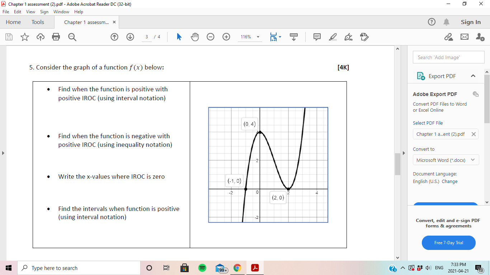Open the Comment tool
Screen dimensions: 490x275
(317, 37)
